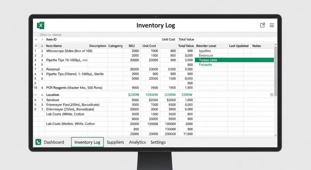Open the Suppliers tab
The width and height of the screenshot is (311, 170).
pos(115,142)
